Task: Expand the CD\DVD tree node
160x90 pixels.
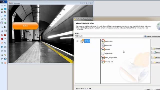Action: pos(77,41)
